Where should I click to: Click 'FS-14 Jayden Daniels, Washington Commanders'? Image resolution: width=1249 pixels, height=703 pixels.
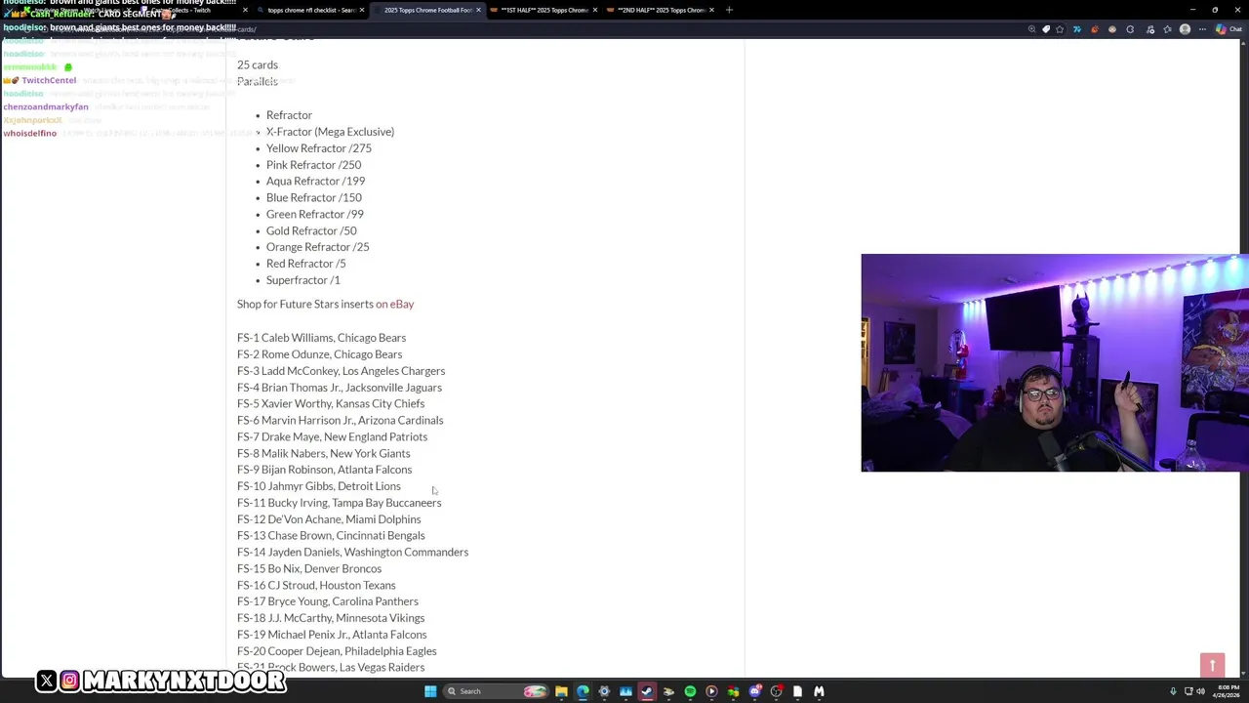point(352,552)
